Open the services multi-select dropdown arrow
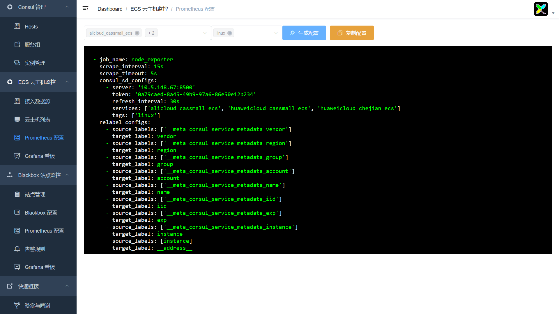The height and width of the screenshot is (314, 559). [205, 33]
